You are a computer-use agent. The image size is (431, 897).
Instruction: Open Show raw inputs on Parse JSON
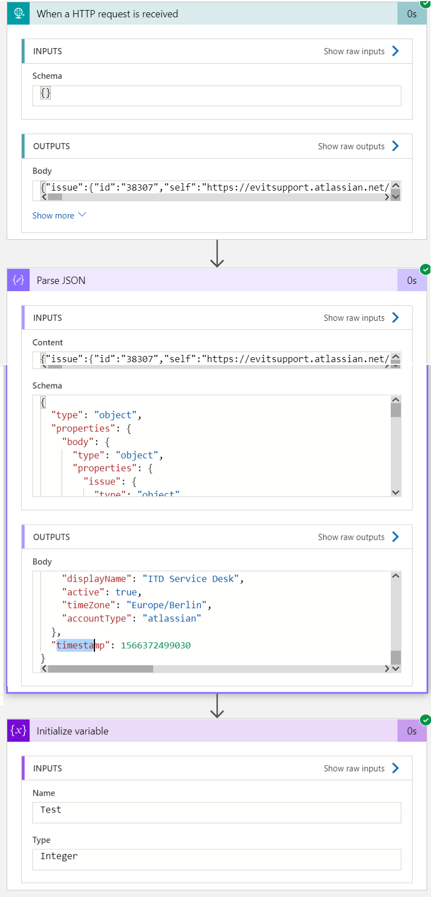pos(354,317)
